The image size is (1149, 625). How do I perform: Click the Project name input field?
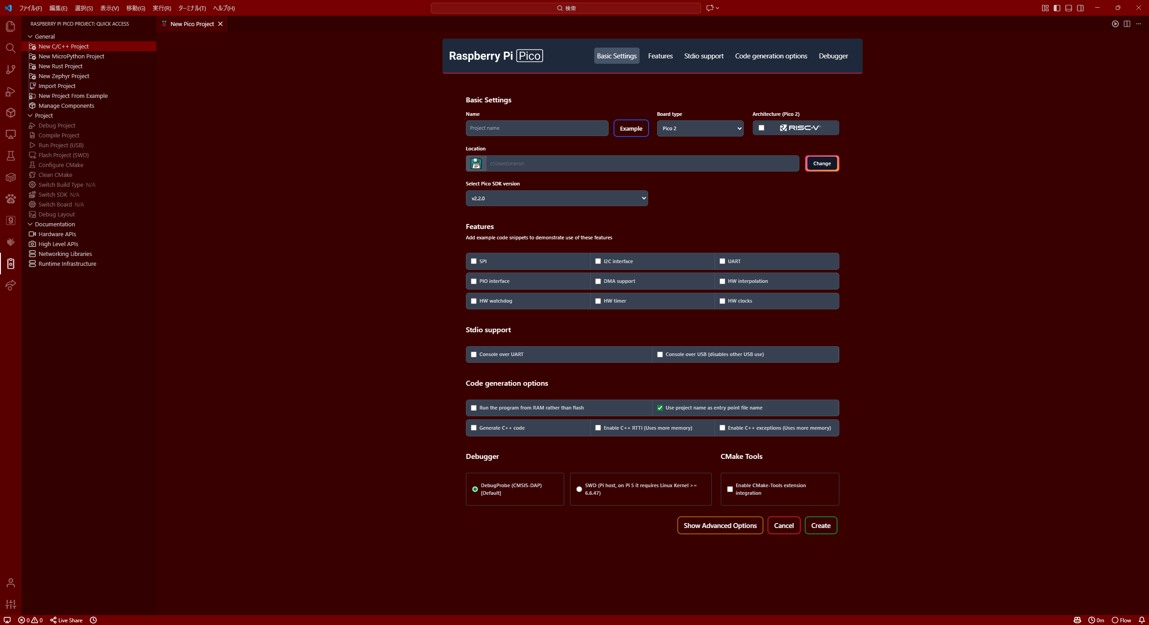537,128
